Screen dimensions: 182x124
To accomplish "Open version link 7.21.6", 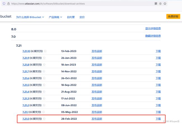I will click(26, 78).
